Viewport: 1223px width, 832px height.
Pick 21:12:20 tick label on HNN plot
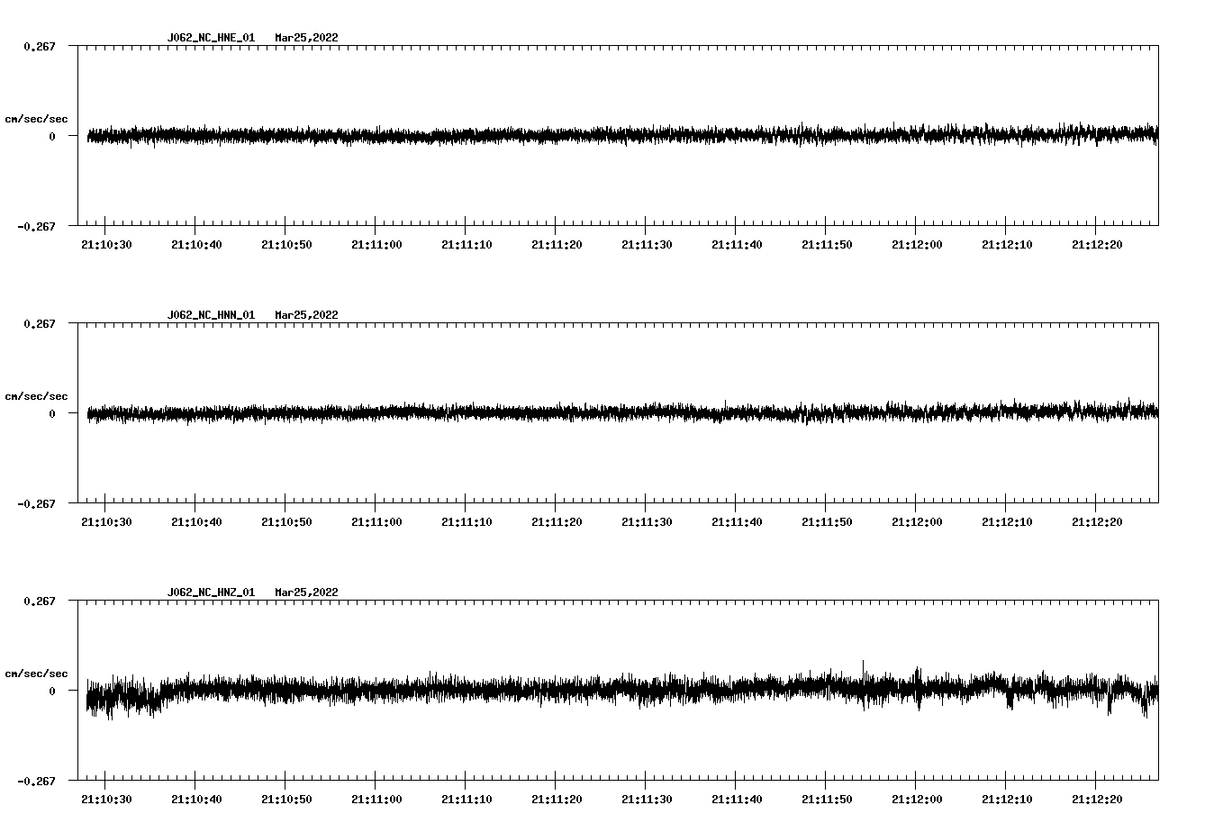pyautogui.click(x=1097, y=522)
